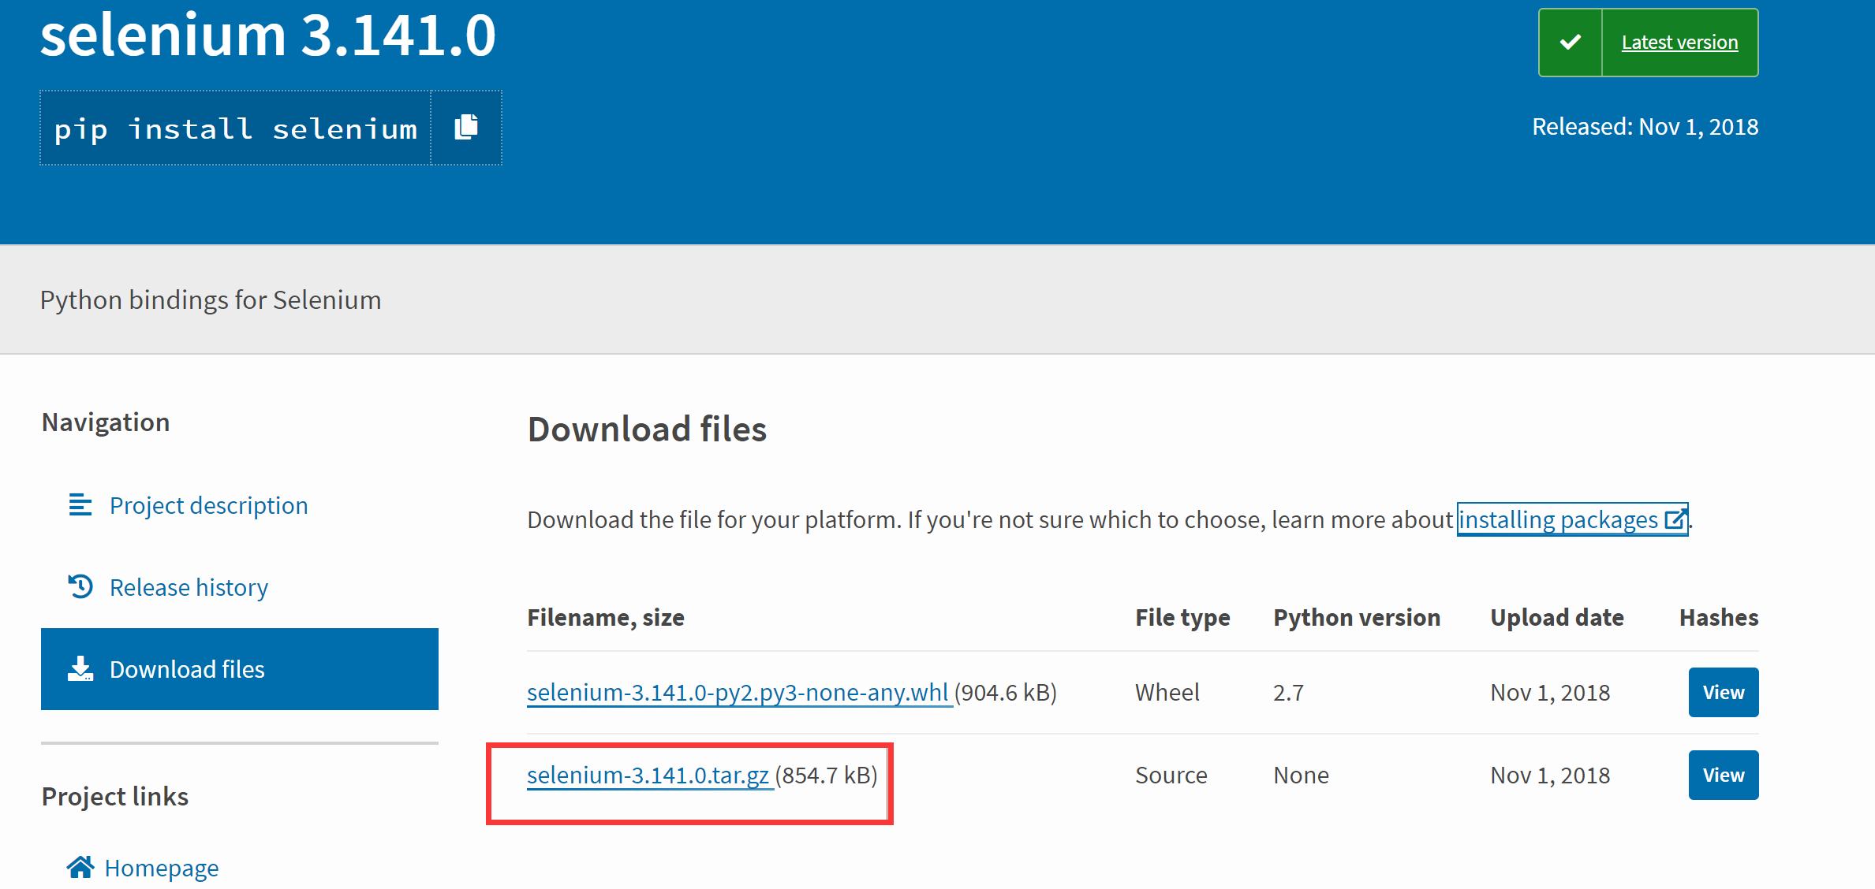Screen dimensions: 1875x889
Task: Click the Release history clock icon
Action: (80, 586)
